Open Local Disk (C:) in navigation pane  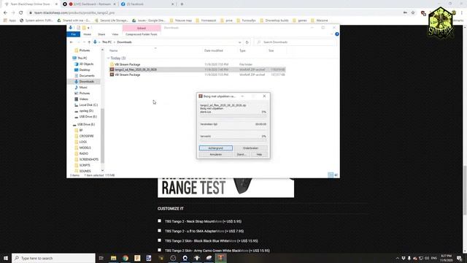(88, 105)
